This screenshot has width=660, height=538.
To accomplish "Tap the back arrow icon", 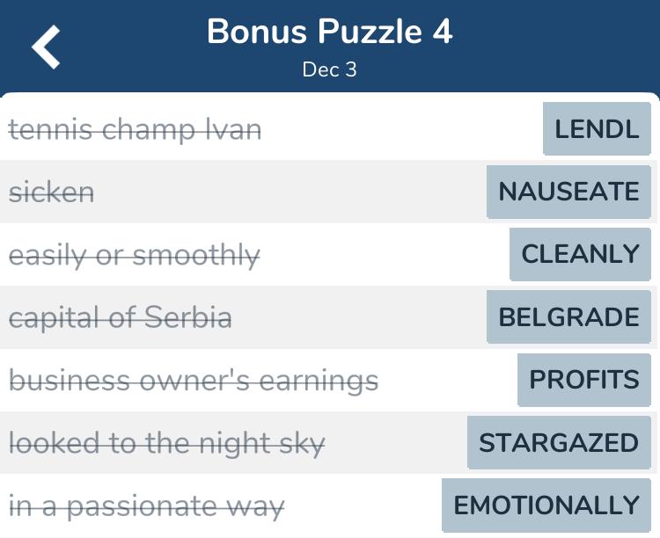I will coord(46,47).
